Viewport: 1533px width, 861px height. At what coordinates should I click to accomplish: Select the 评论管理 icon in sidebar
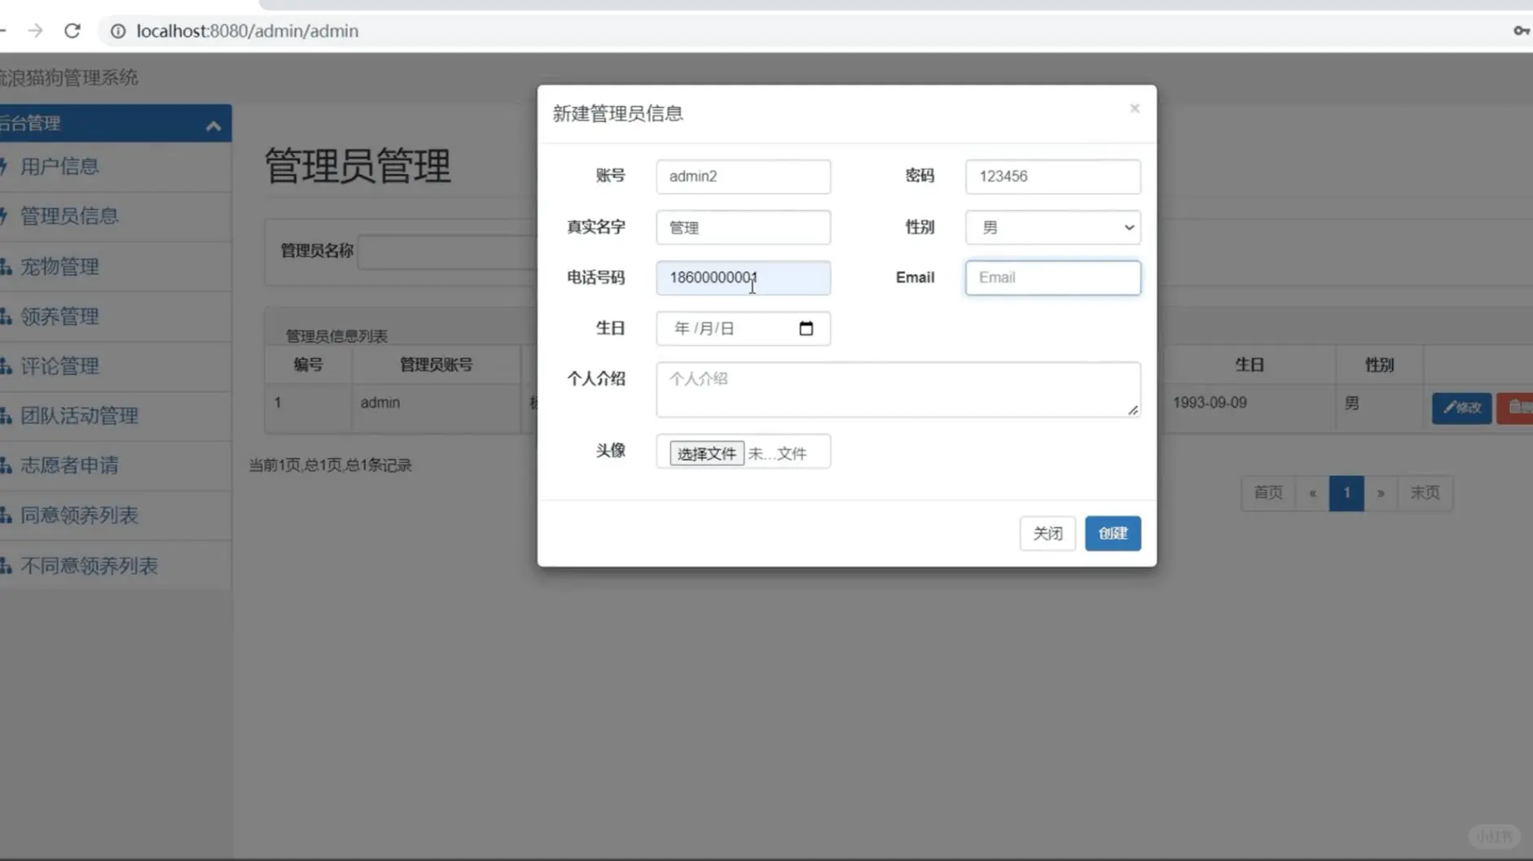(x=6, y=366)
